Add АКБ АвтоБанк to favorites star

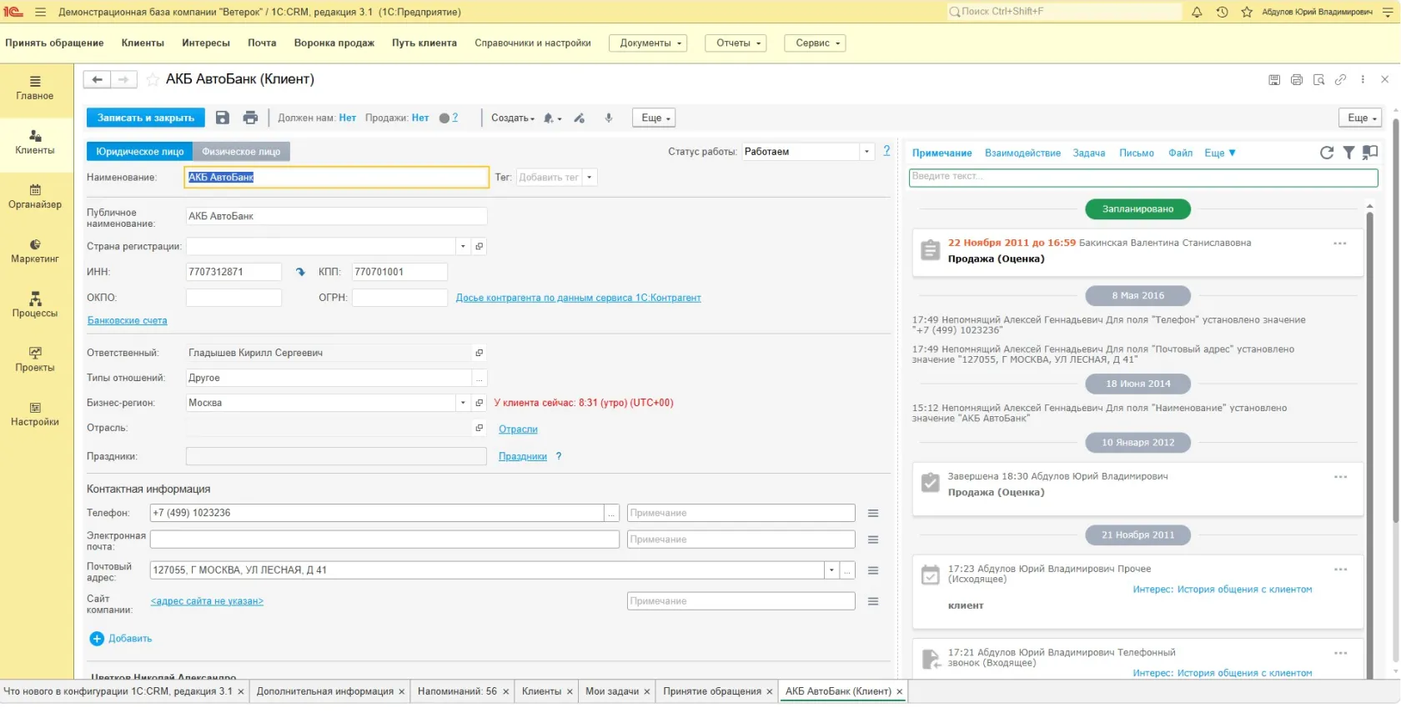pyautogui.click(x=153, y=79)
